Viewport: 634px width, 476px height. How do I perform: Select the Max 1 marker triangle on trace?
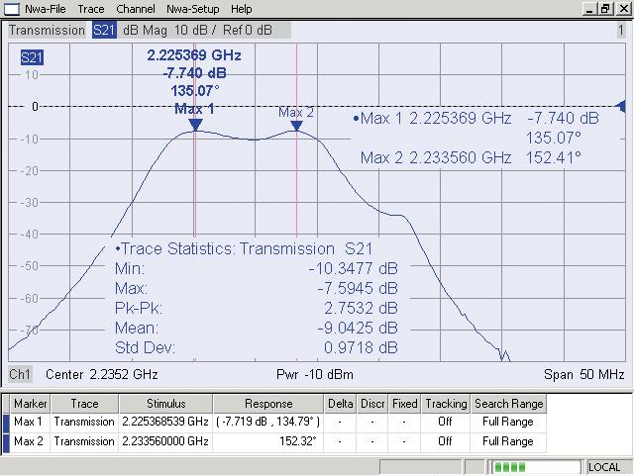pyautogui.click(x=195, y=125)
